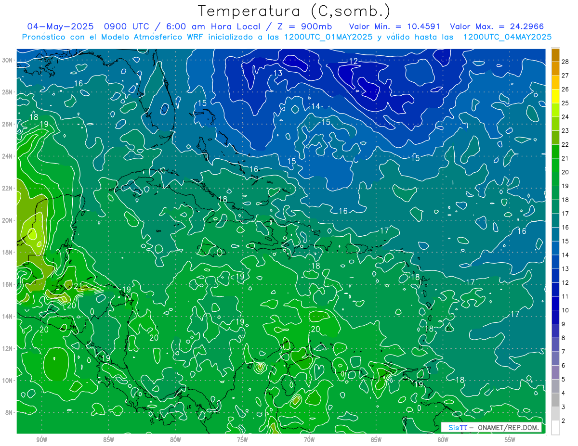Click the "Pronóstico con el Modelo Atmosférico WRF" text
The image size is (578, 446).
(x=113, y=37)
